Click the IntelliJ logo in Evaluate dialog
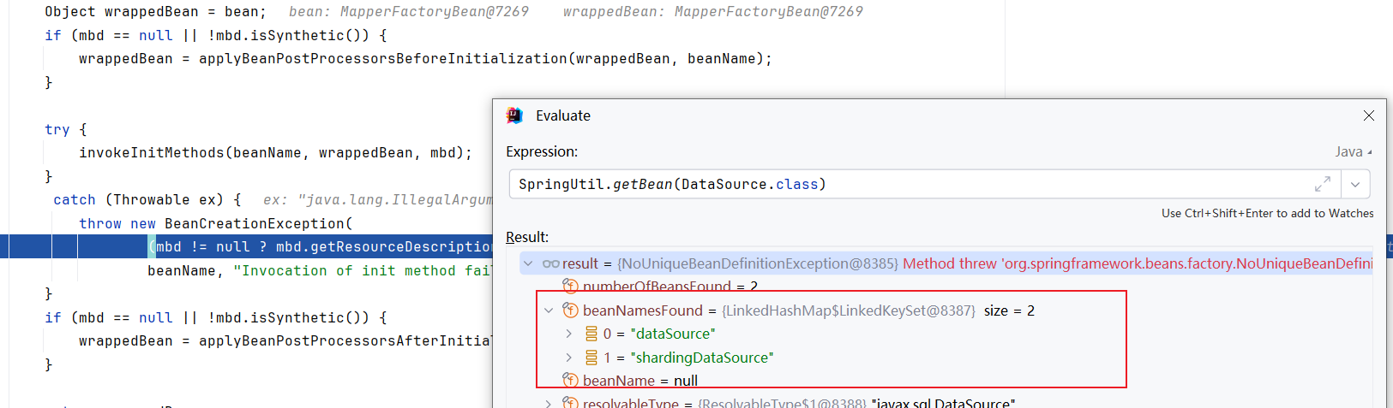The image size is (1393, 408). point(514,115)
